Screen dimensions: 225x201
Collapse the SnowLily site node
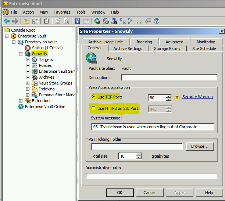click(x=21, y=54)
